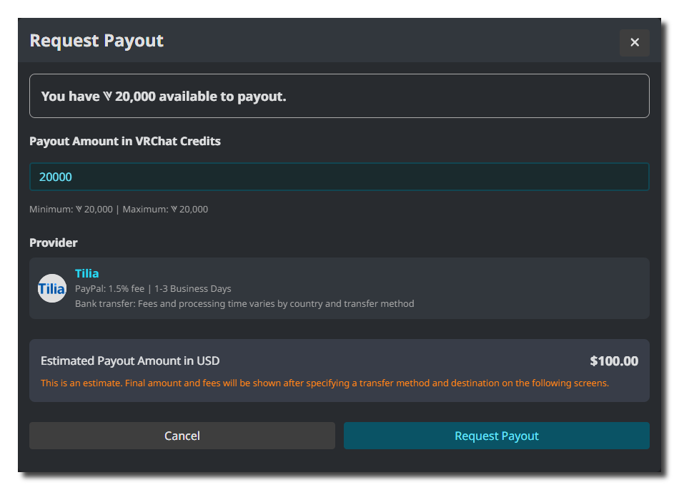
Task: Click the X close icon on dialog
Action: click(634, 42)
